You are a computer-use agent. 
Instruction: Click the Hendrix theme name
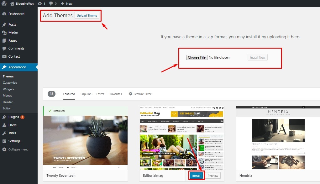(246, 176)
